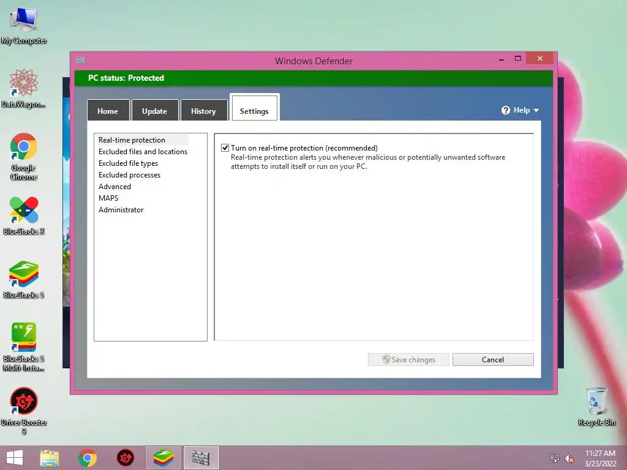The image size is (627, 470).
Task: Open the Home tab
Action: click(x=108, y=111)
